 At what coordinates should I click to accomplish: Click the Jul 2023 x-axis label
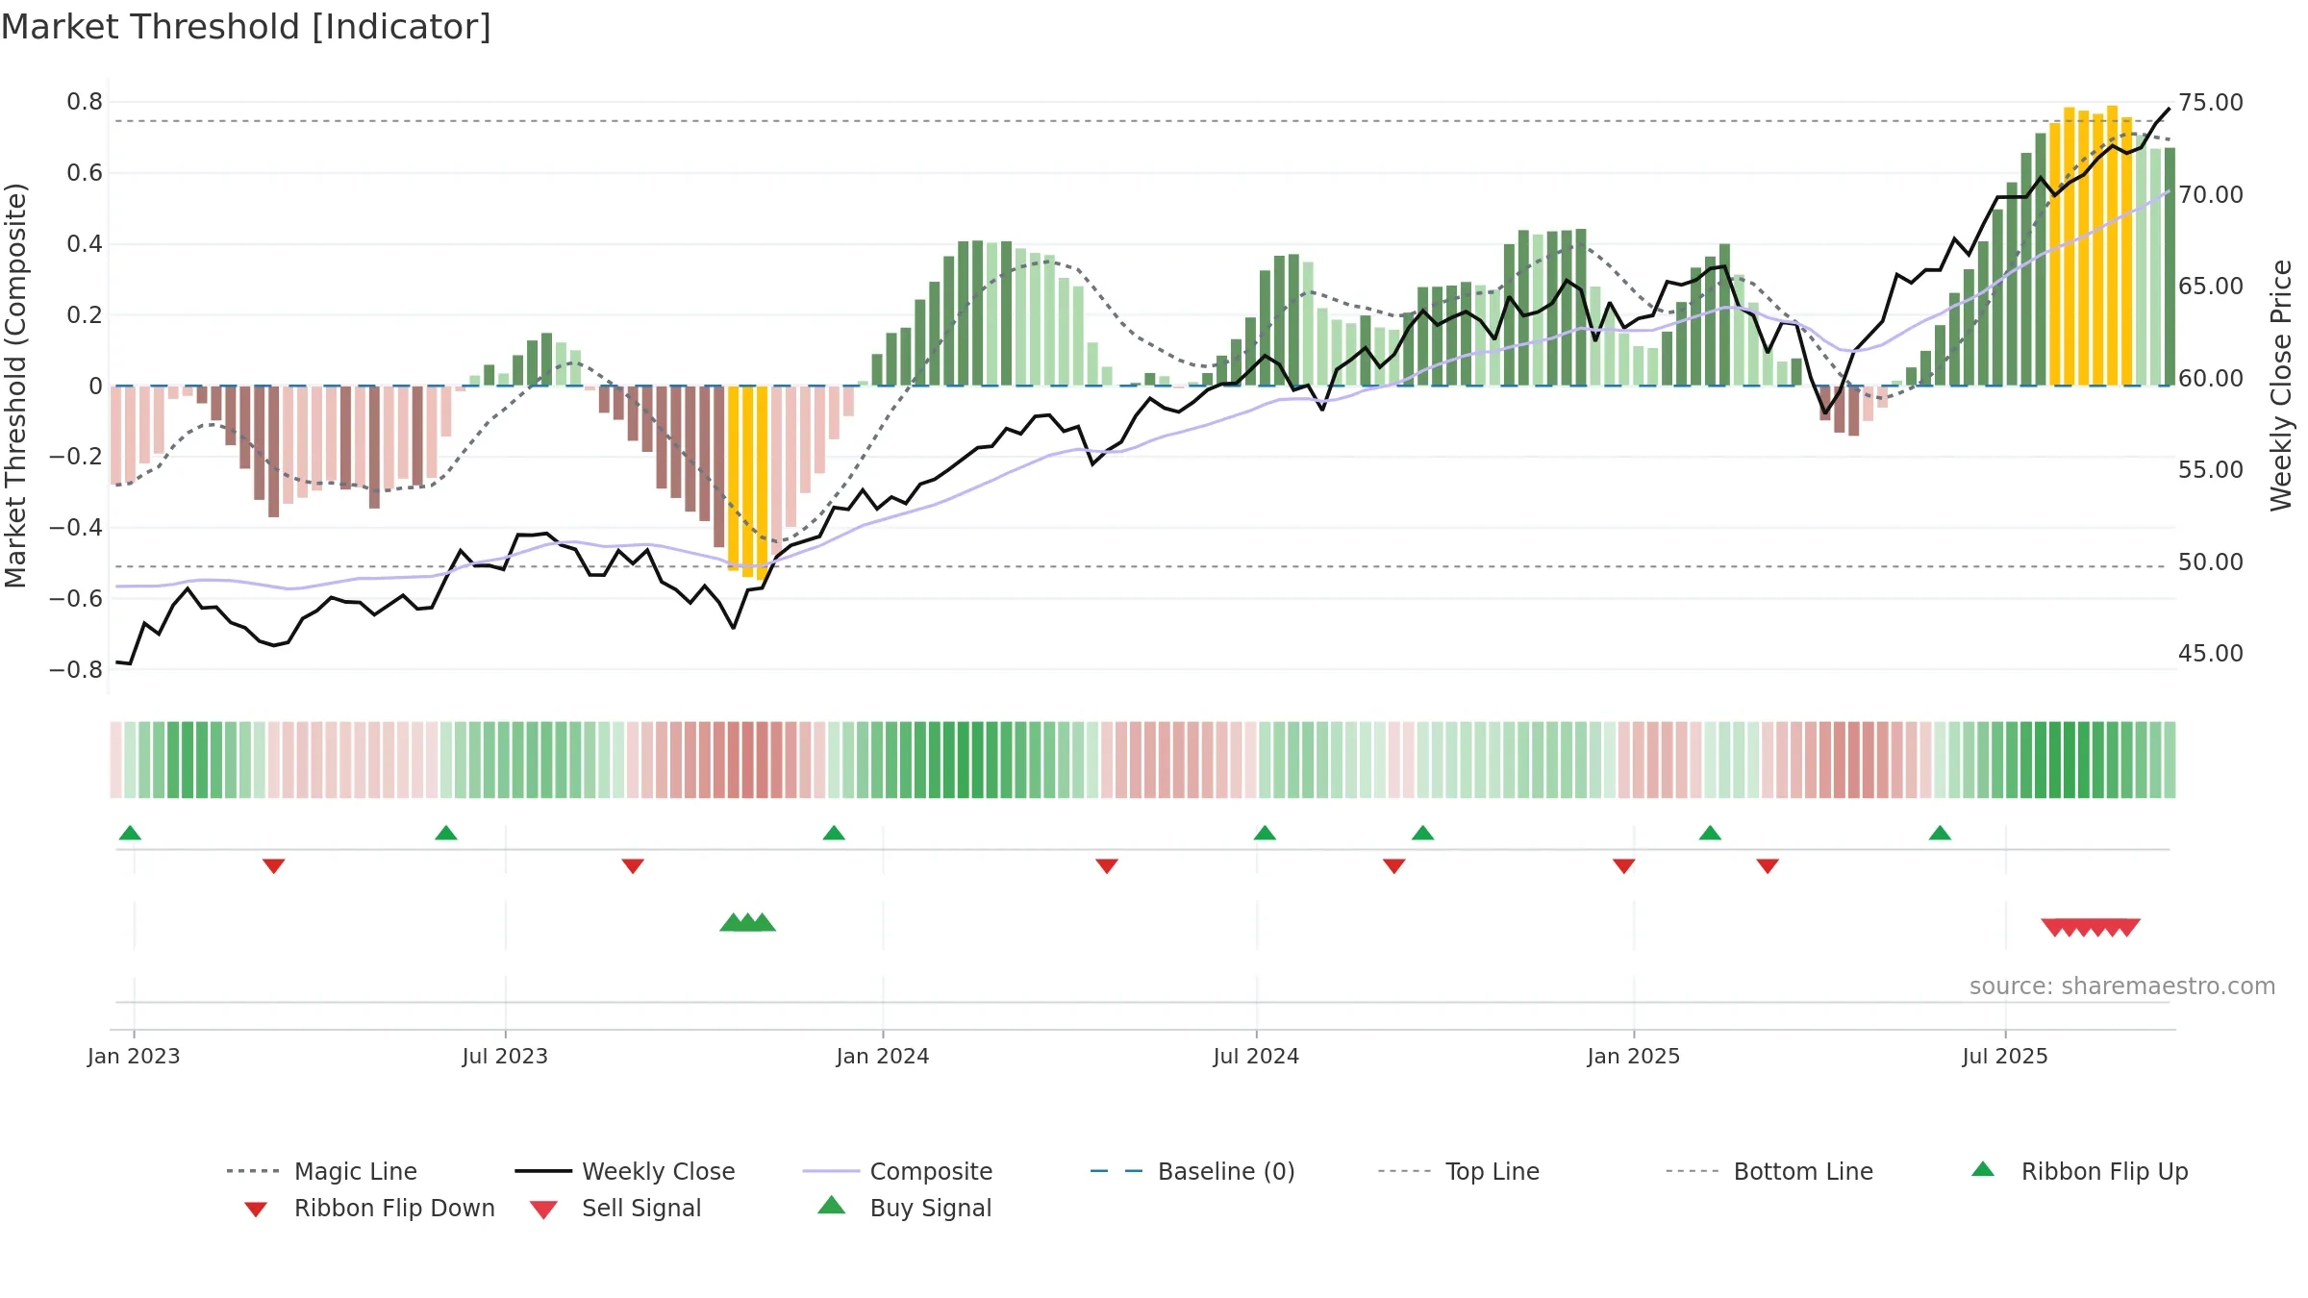[x=505, y=1057]
